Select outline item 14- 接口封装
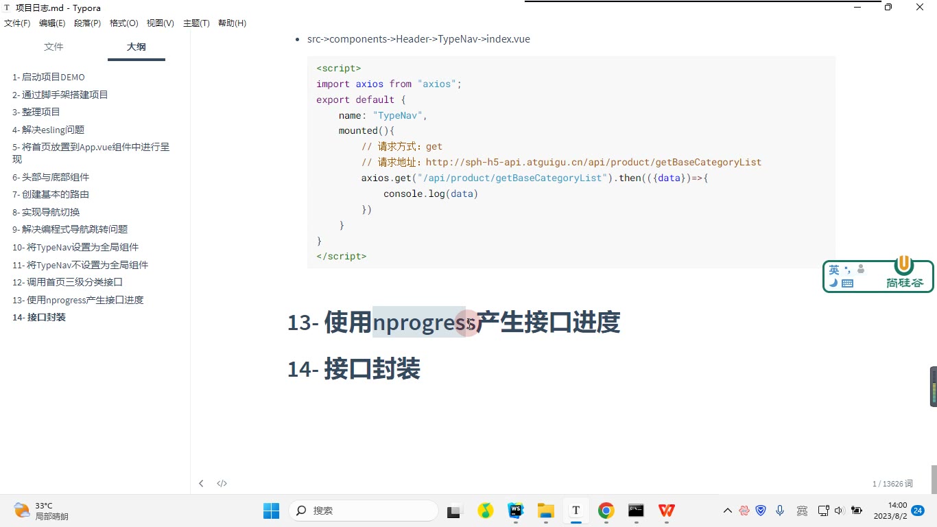 39,317
